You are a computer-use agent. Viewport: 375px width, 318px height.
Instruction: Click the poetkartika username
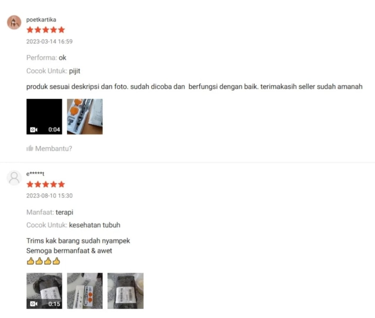[41, 19]
